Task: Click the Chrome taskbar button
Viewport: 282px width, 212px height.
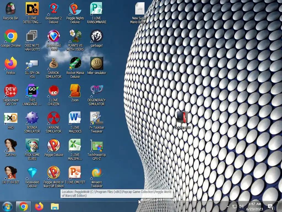Action: click(23, 206)
